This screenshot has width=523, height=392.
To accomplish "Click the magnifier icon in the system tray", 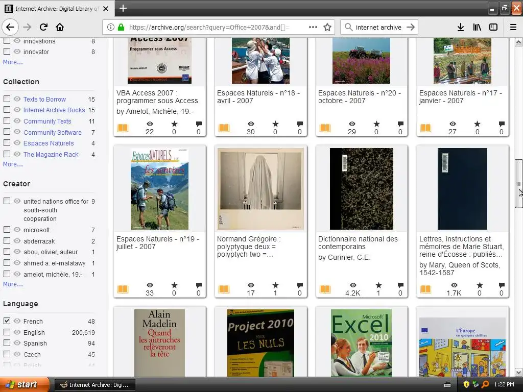I will click(485, 385).
